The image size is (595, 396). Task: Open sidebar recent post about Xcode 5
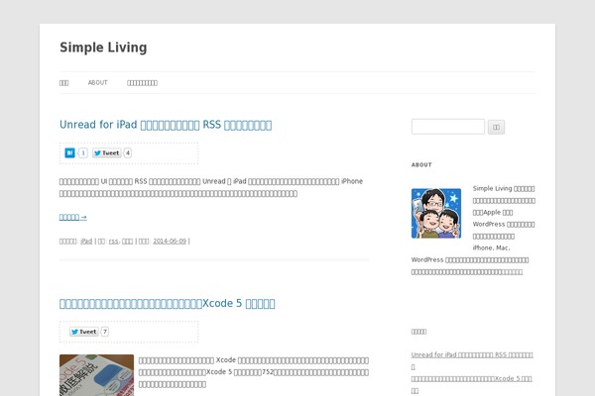pos(471,384)
